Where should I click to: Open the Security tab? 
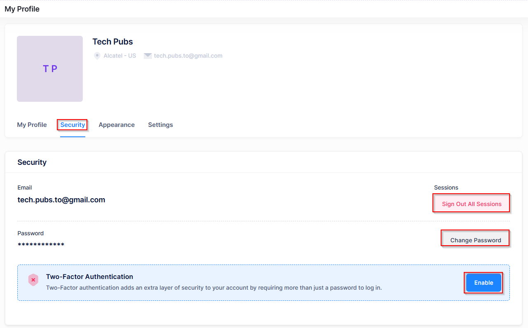[72, 125]
